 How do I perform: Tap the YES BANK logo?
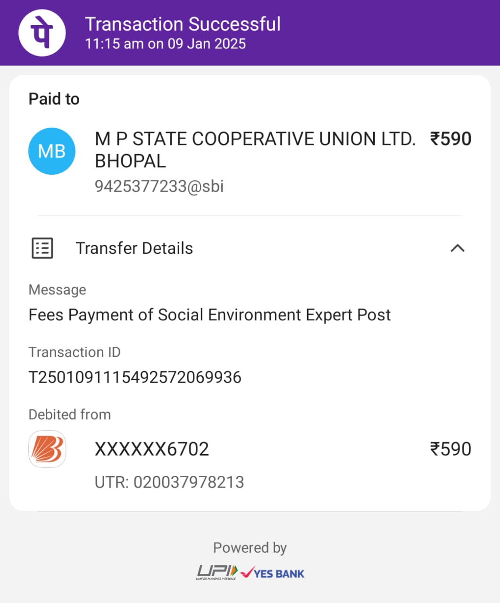[x=273, y=573]
